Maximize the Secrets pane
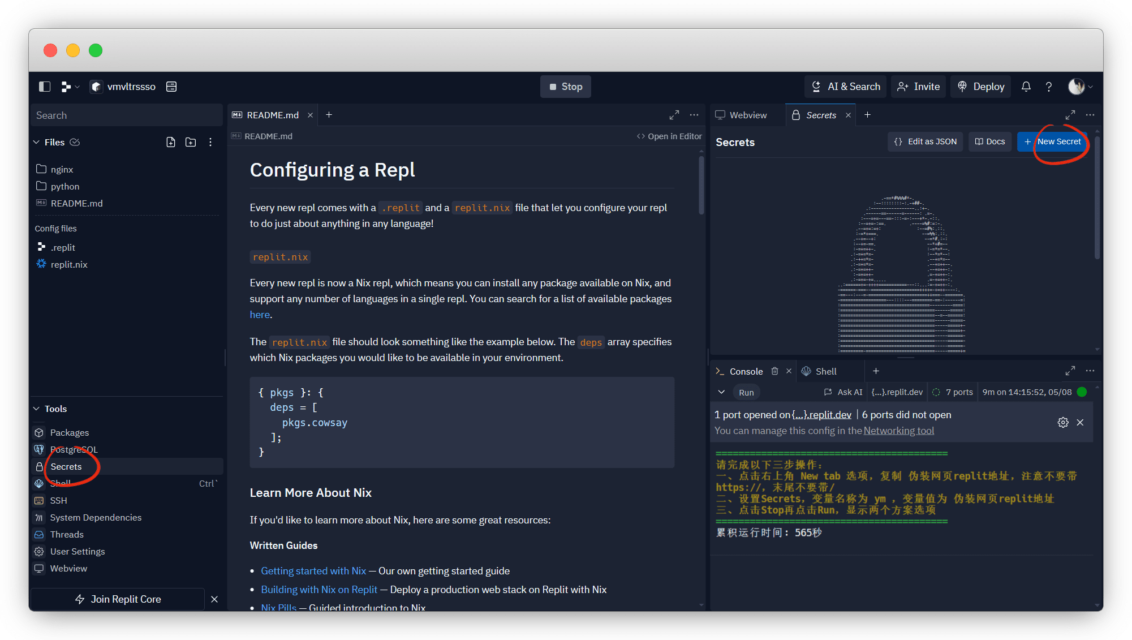Viewport: 1132px width, 640px height. [1070, 115]
